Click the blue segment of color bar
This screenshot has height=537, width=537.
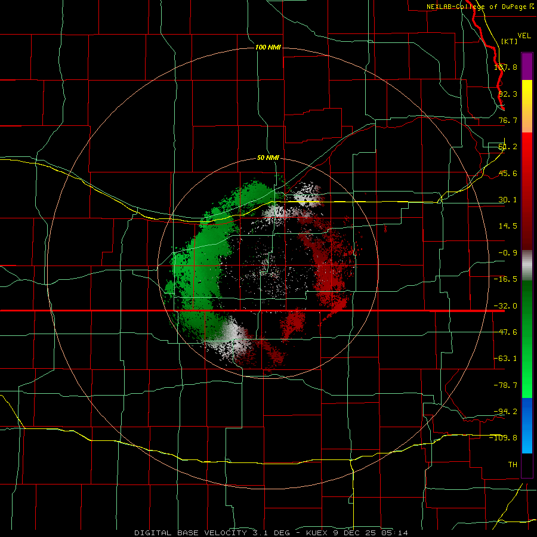(x=527, y=425)
